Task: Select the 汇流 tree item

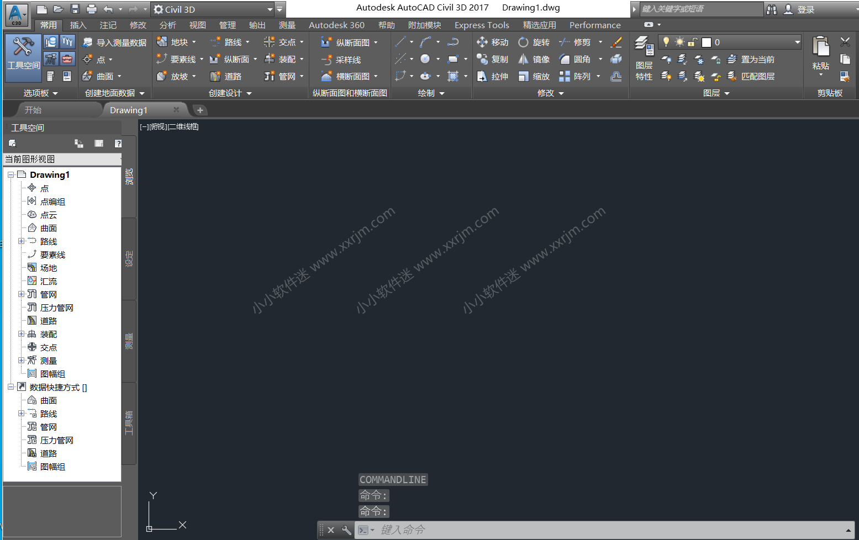Action: point(49,281)
